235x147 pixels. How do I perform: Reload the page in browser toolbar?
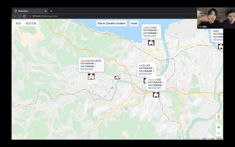[x=24, y=16]
